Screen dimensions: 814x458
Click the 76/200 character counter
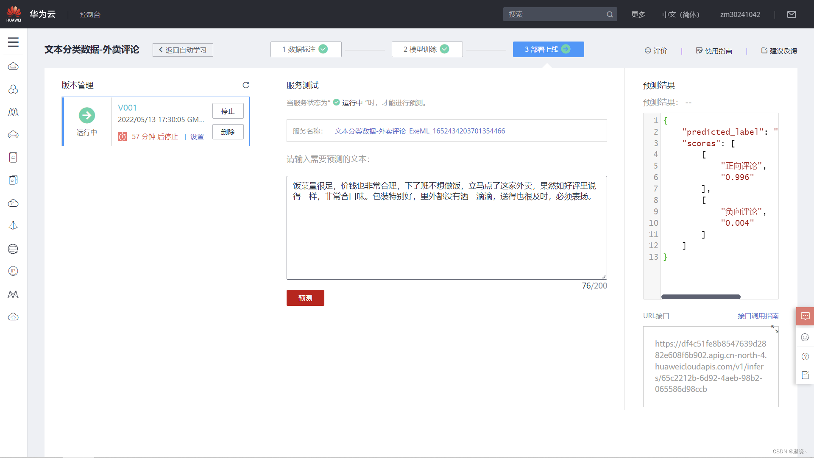(594, 286)
